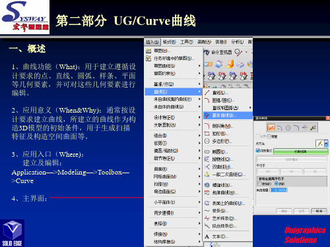Click the 一般二次曲线(G) general conic icon
Image resolution: width=330 pixels, height=247 pixels.
click(x=207, y=175)
